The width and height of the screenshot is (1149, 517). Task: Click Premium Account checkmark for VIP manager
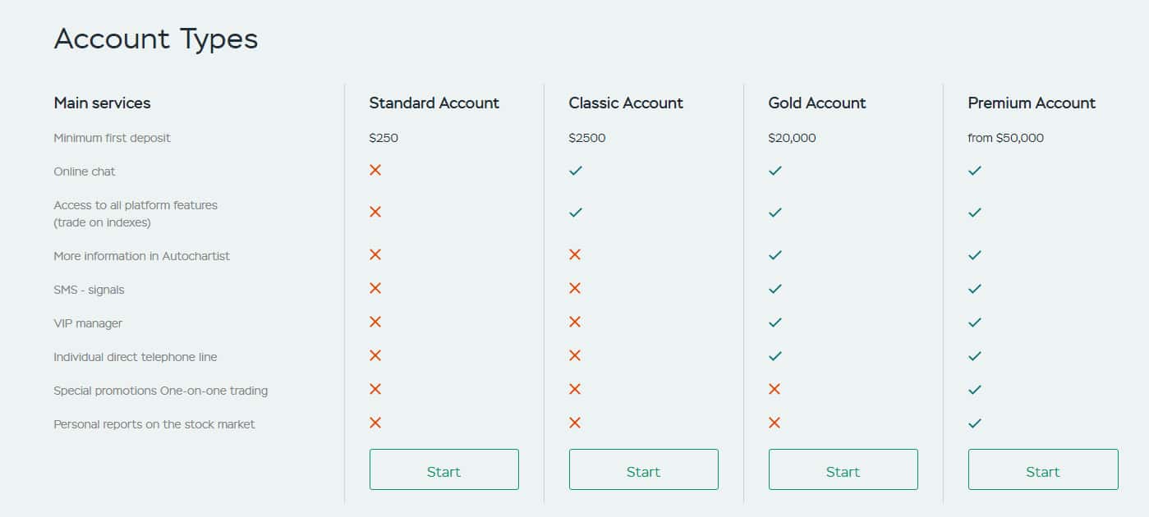[x=975, y=323]
